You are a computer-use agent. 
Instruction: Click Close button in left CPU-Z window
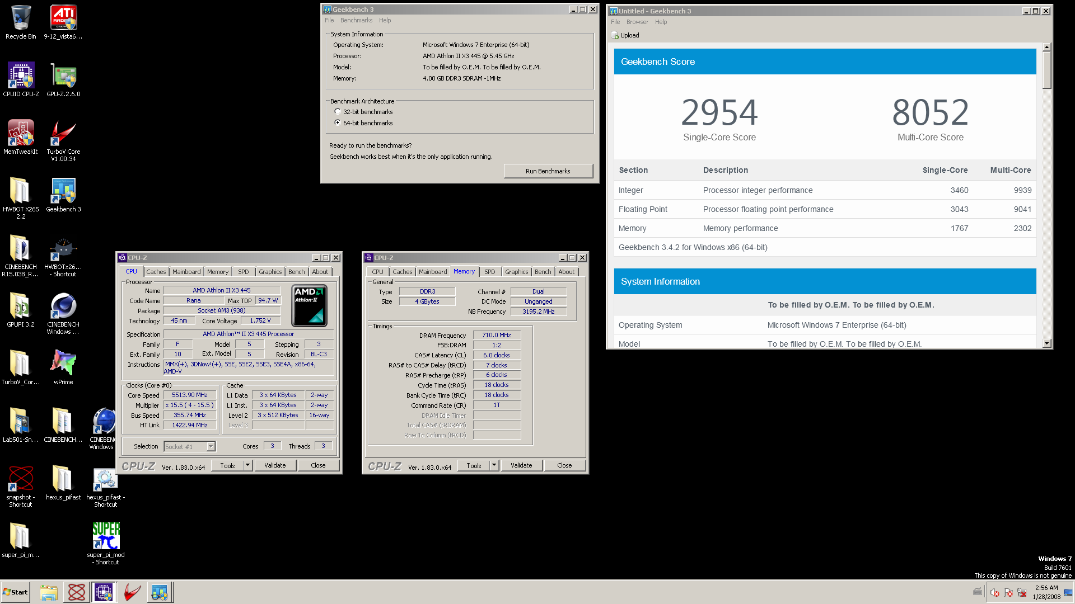point(318,465)
